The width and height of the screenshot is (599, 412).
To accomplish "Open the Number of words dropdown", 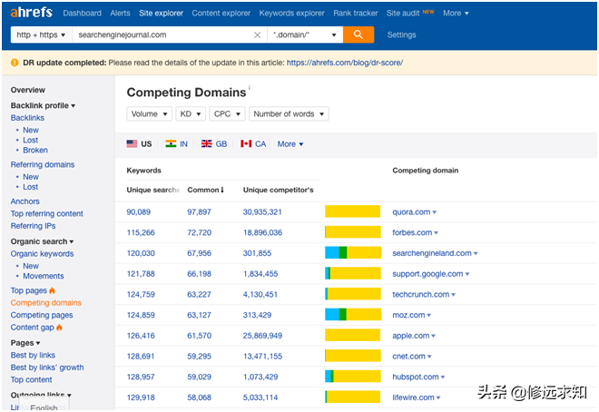I will point(289,113).
